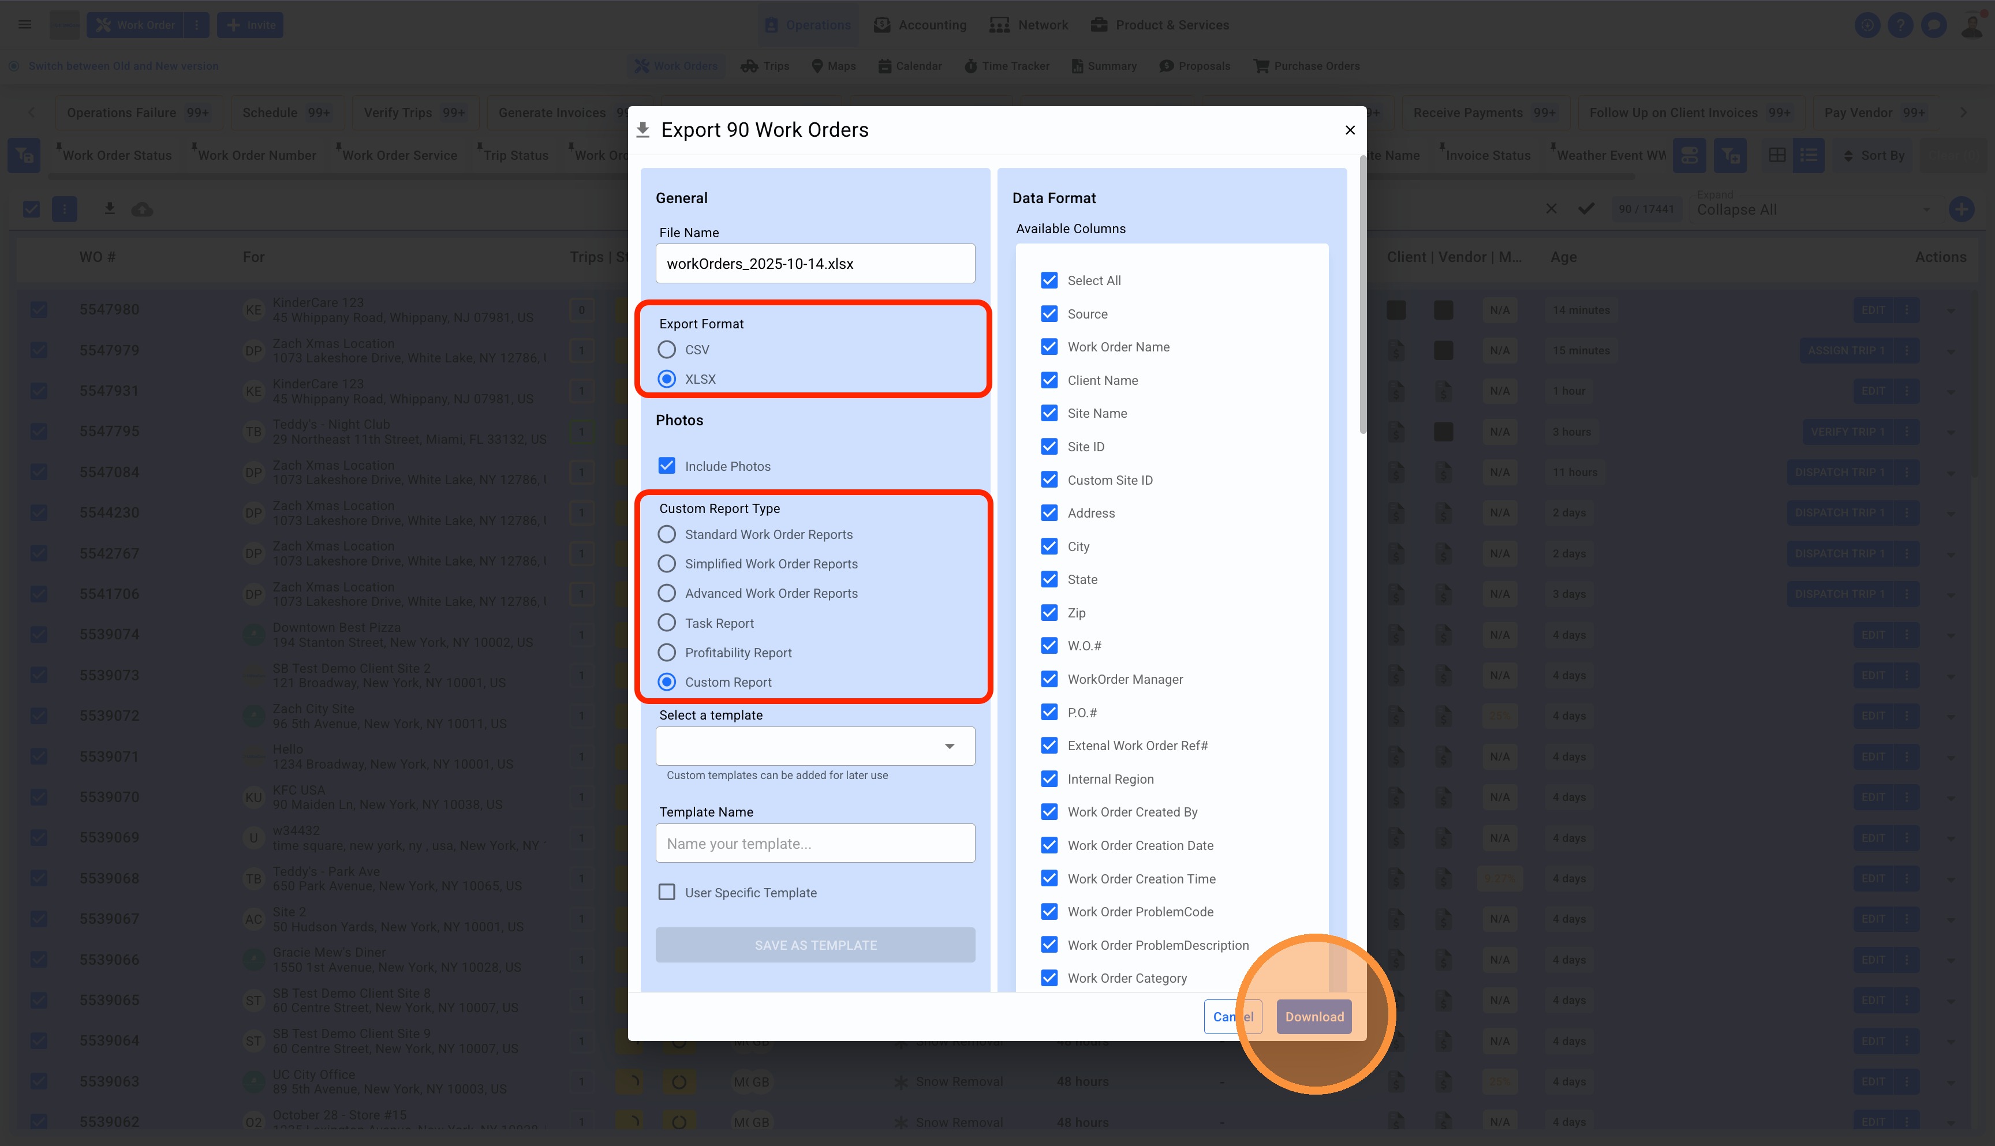Enable User Specific Template checkbox
Viewport: 1995px width, 1146px height.
click(x=667, y=892)
